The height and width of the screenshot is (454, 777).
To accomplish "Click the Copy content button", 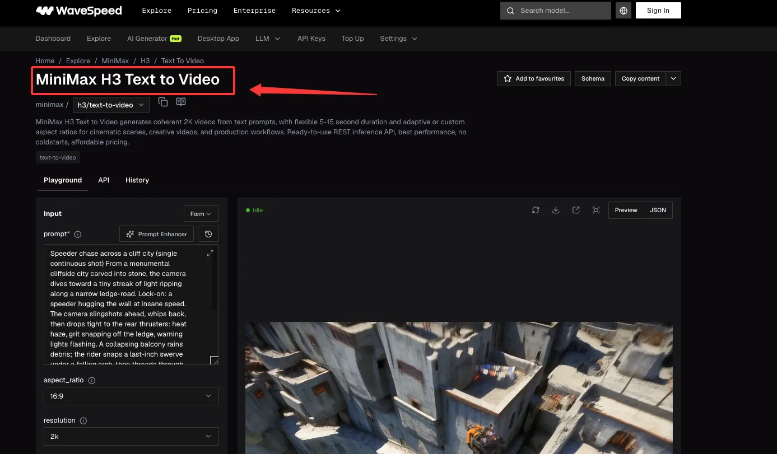I will [x=640, y=78].
